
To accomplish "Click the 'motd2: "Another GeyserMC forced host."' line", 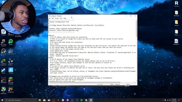I will click(x=64, y=56).
